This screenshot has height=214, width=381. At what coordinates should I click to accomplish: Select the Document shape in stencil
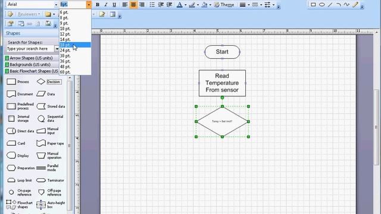[20, 94]
